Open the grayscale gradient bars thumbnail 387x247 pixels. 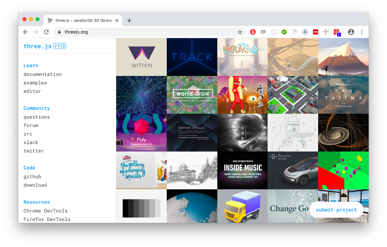tap(141, 206)
